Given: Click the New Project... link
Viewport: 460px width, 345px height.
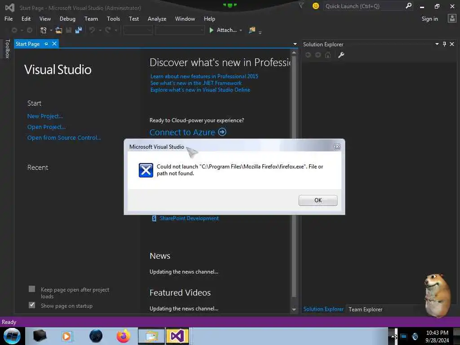Looking at the screenshot, I should coord(45,116).
